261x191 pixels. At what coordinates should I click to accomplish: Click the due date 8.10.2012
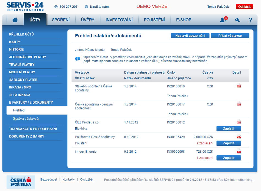click(x=131, y=137)
